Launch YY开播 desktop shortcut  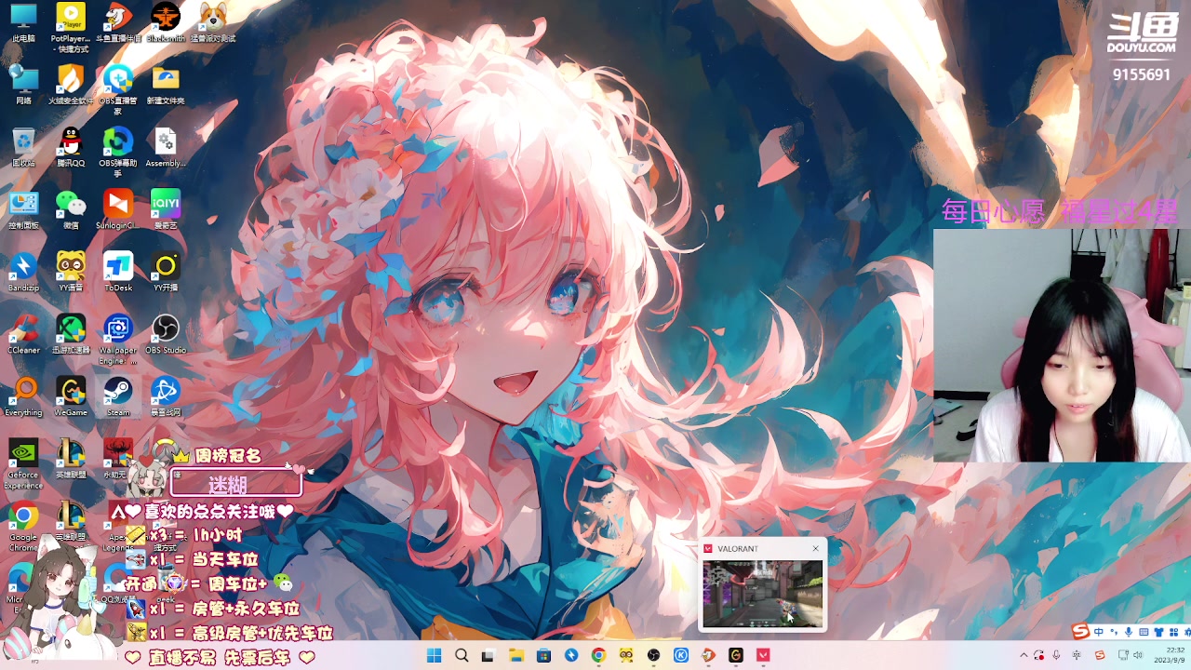166,272
